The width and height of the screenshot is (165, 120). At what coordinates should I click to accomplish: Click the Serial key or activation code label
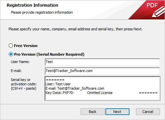point(24,84)
